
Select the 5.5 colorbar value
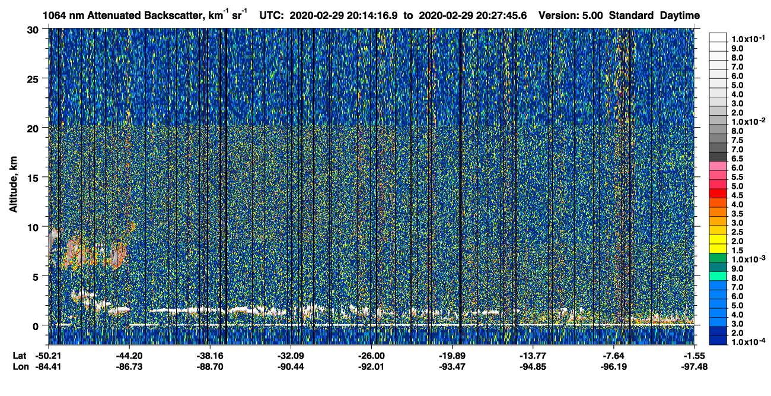tap(738, 178)
